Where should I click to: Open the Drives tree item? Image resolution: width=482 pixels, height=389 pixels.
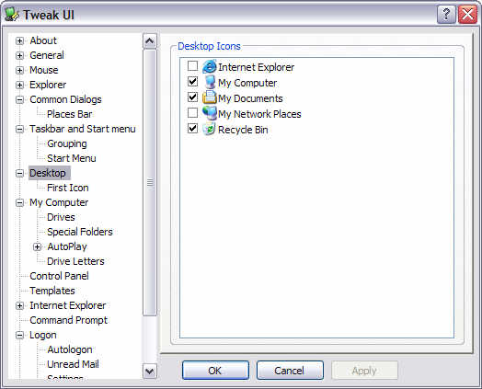pyautogui.click(x=61, y=217)
